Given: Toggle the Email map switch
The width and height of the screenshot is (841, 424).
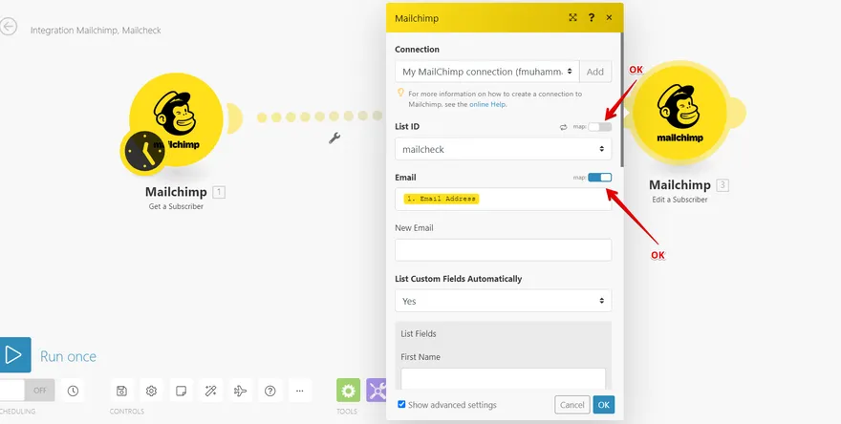Looking at the screenshot, I should (599, 178).
